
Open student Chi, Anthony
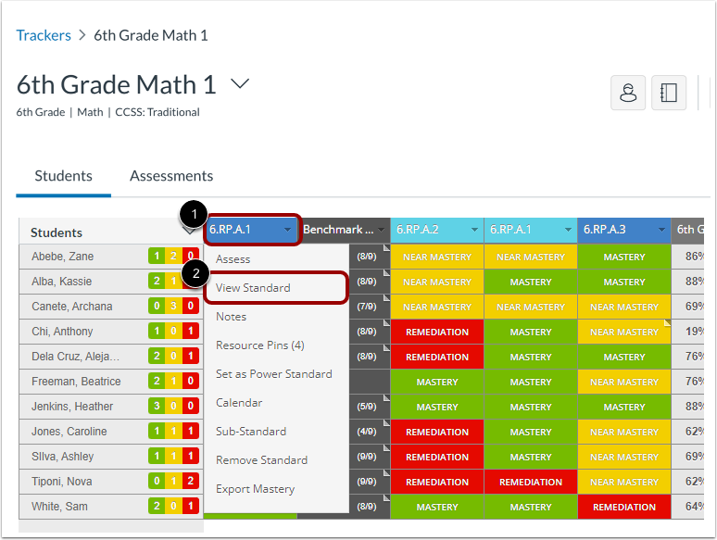pyautogui.click(x=62, y=332)
